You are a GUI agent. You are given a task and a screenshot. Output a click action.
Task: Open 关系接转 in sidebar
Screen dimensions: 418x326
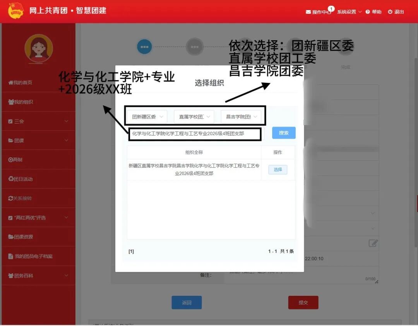tap(38, 198)
